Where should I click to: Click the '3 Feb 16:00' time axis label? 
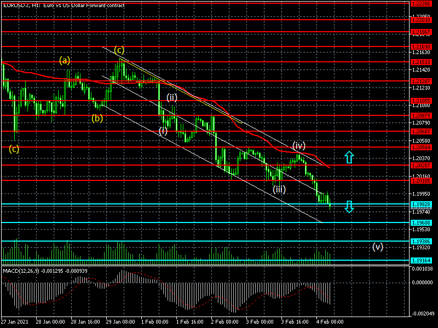point(295,321)
